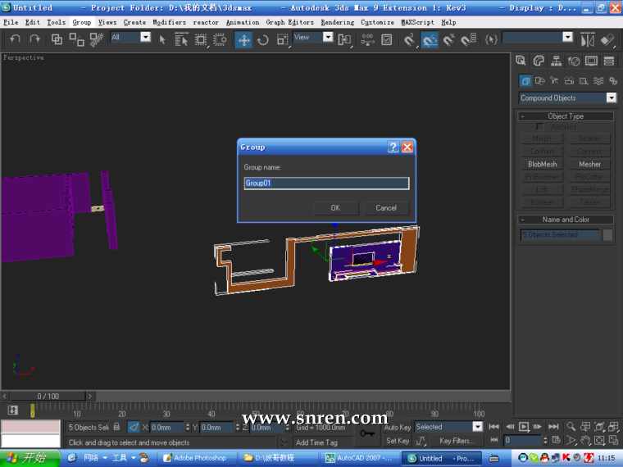The width and height of the screenshot is (623, 467).
Task: Switch to the Lights creation category
Action: pyautogui.click(x=554, y=80)
